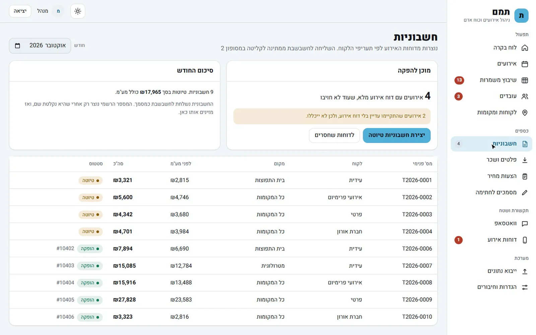Image resolution: width=536 pixels, height=335 pixels.
Task: Open דוחות אירוע phone icon
Action: click(x=525, y=240)
